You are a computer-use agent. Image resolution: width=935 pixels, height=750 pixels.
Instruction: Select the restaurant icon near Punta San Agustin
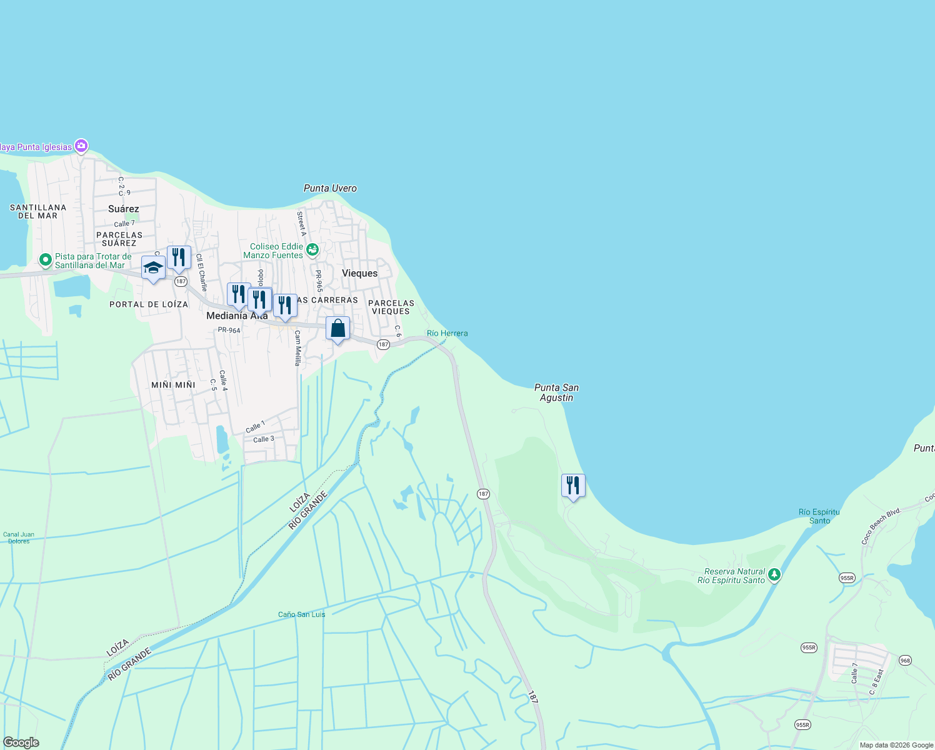(x=572, y=484)
